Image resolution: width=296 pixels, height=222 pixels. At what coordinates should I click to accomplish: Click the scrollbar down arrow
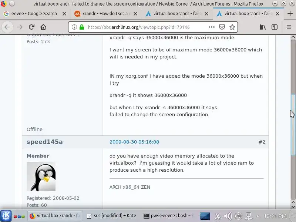(x=293, y=206)
